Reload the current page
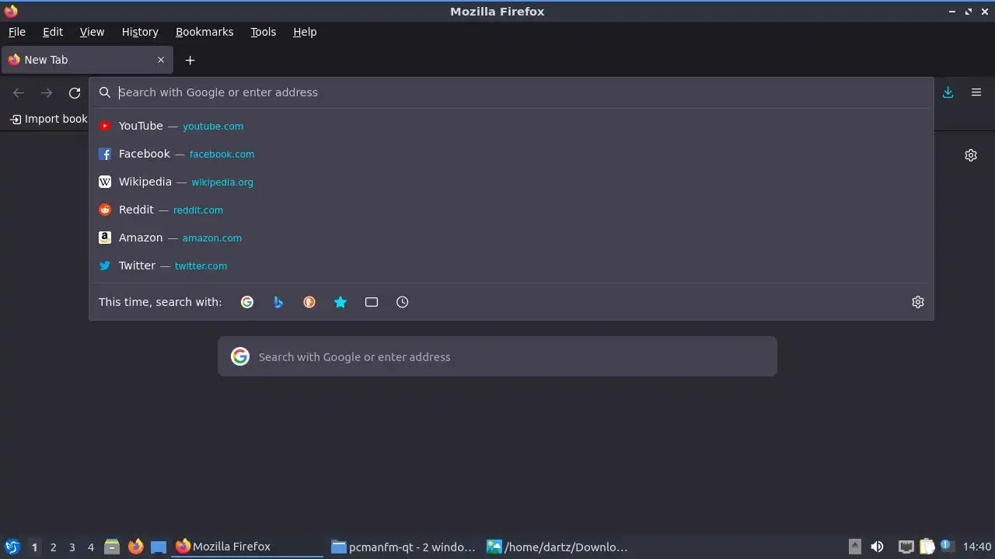This screenshot has height=559, width=995. (x=75, y=92)
